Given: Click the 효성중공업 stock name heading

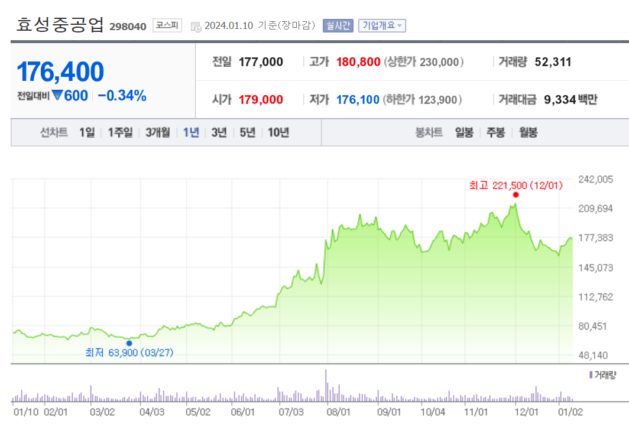Looking at the screenshot, I should coord(60,25).
